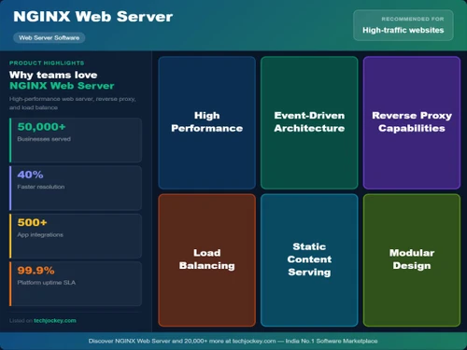The height and width of the screenshot is (350, 467).
Task: Open the Modular Design card
Action: click(412, 260)
